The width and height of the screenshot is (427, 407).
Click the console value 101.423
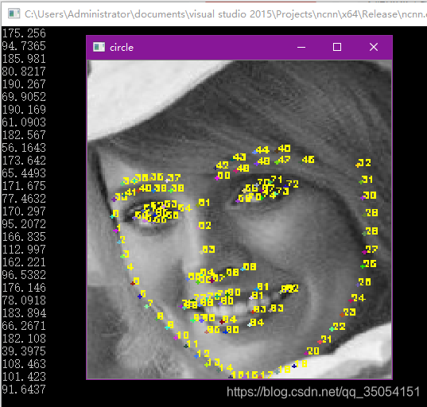point(24,377)
